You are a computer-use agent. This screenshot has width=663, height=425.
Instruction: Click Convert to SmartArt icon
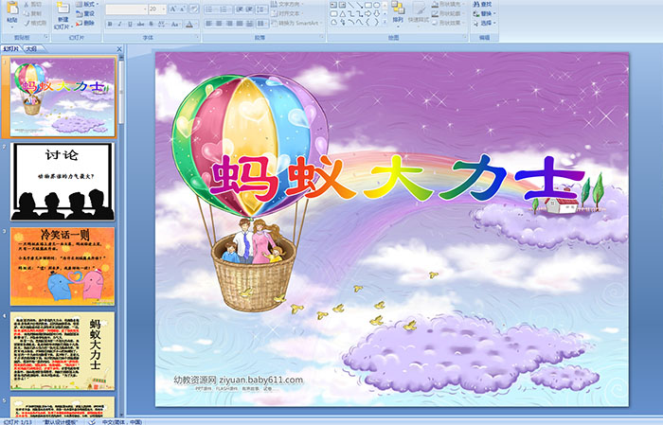click(x=274, y=24)
